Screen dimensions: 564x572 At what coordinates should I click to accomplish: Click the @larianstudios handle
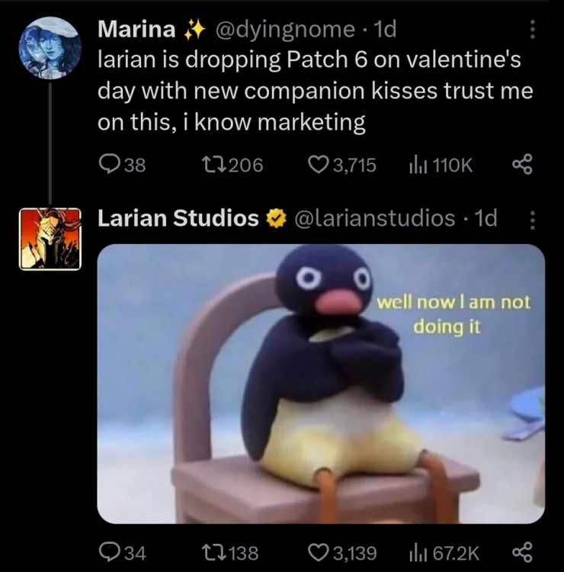(x=373, y=219)
